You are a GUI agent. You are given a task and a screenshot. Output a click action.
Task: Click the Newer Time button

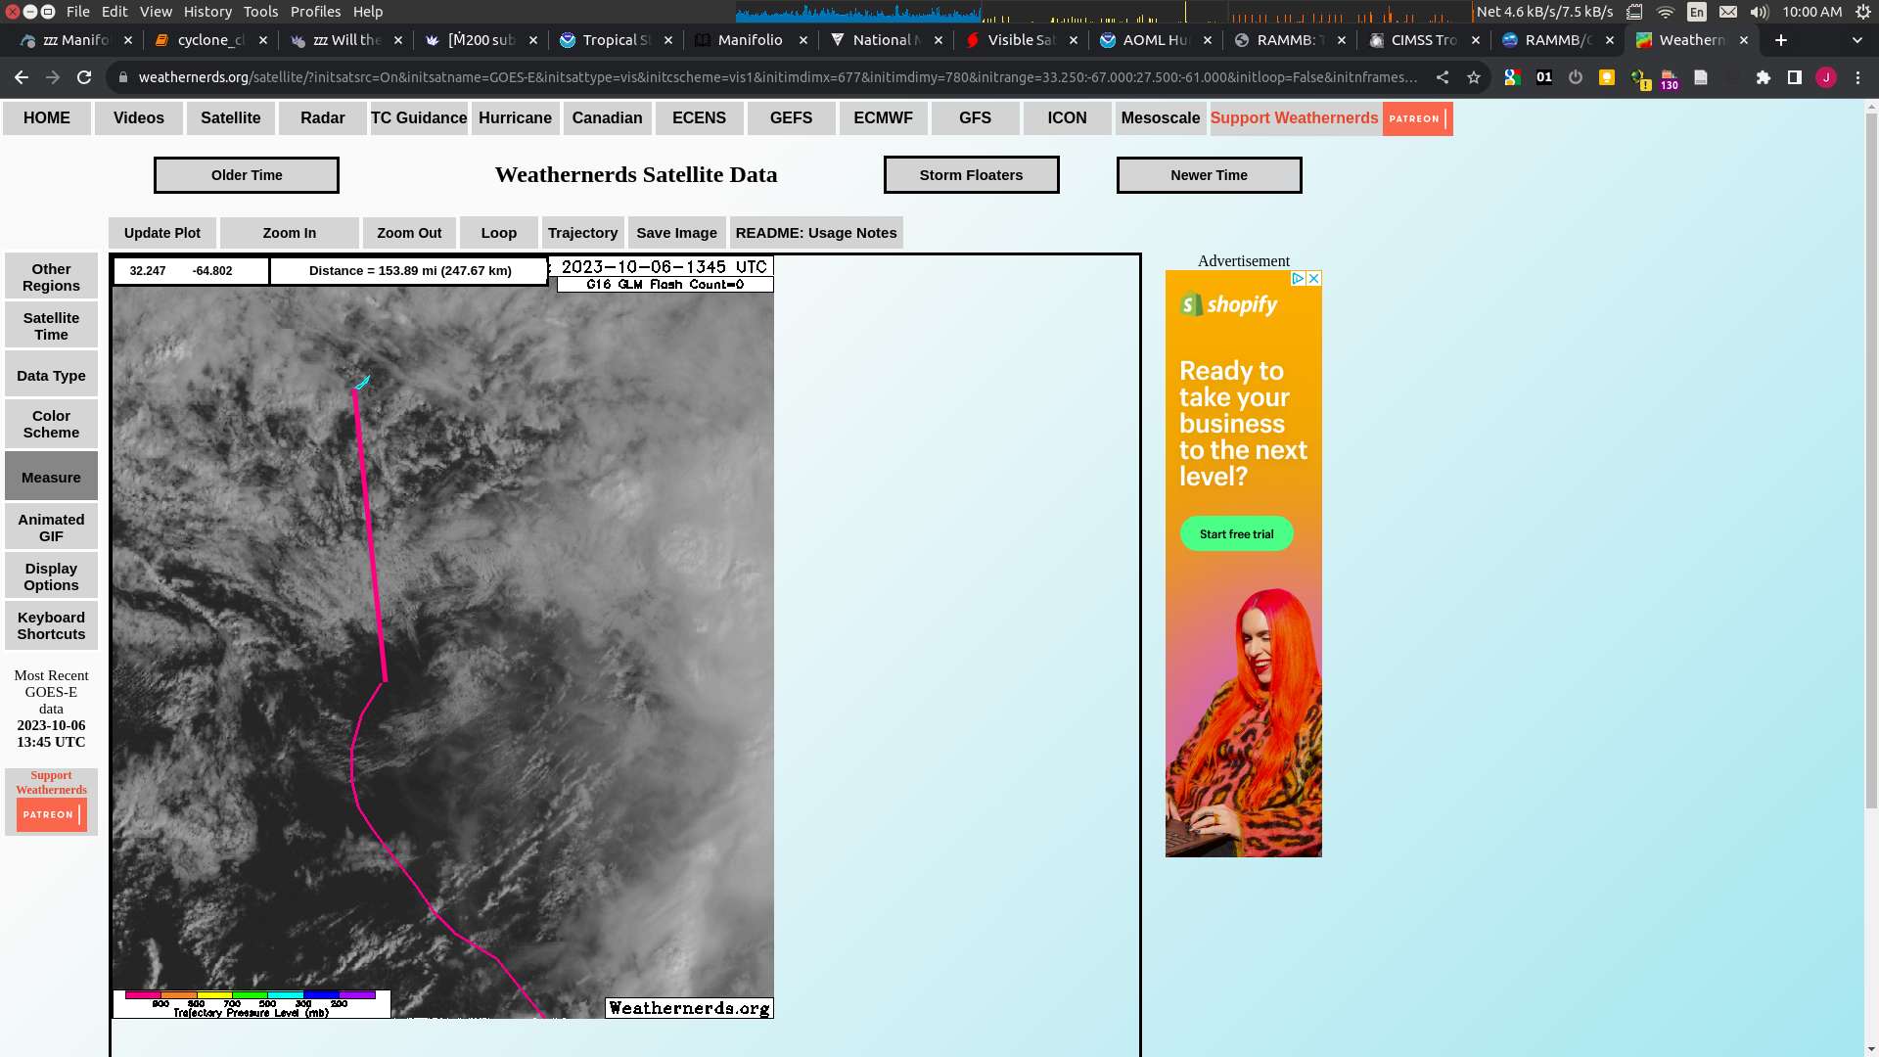1210,175
